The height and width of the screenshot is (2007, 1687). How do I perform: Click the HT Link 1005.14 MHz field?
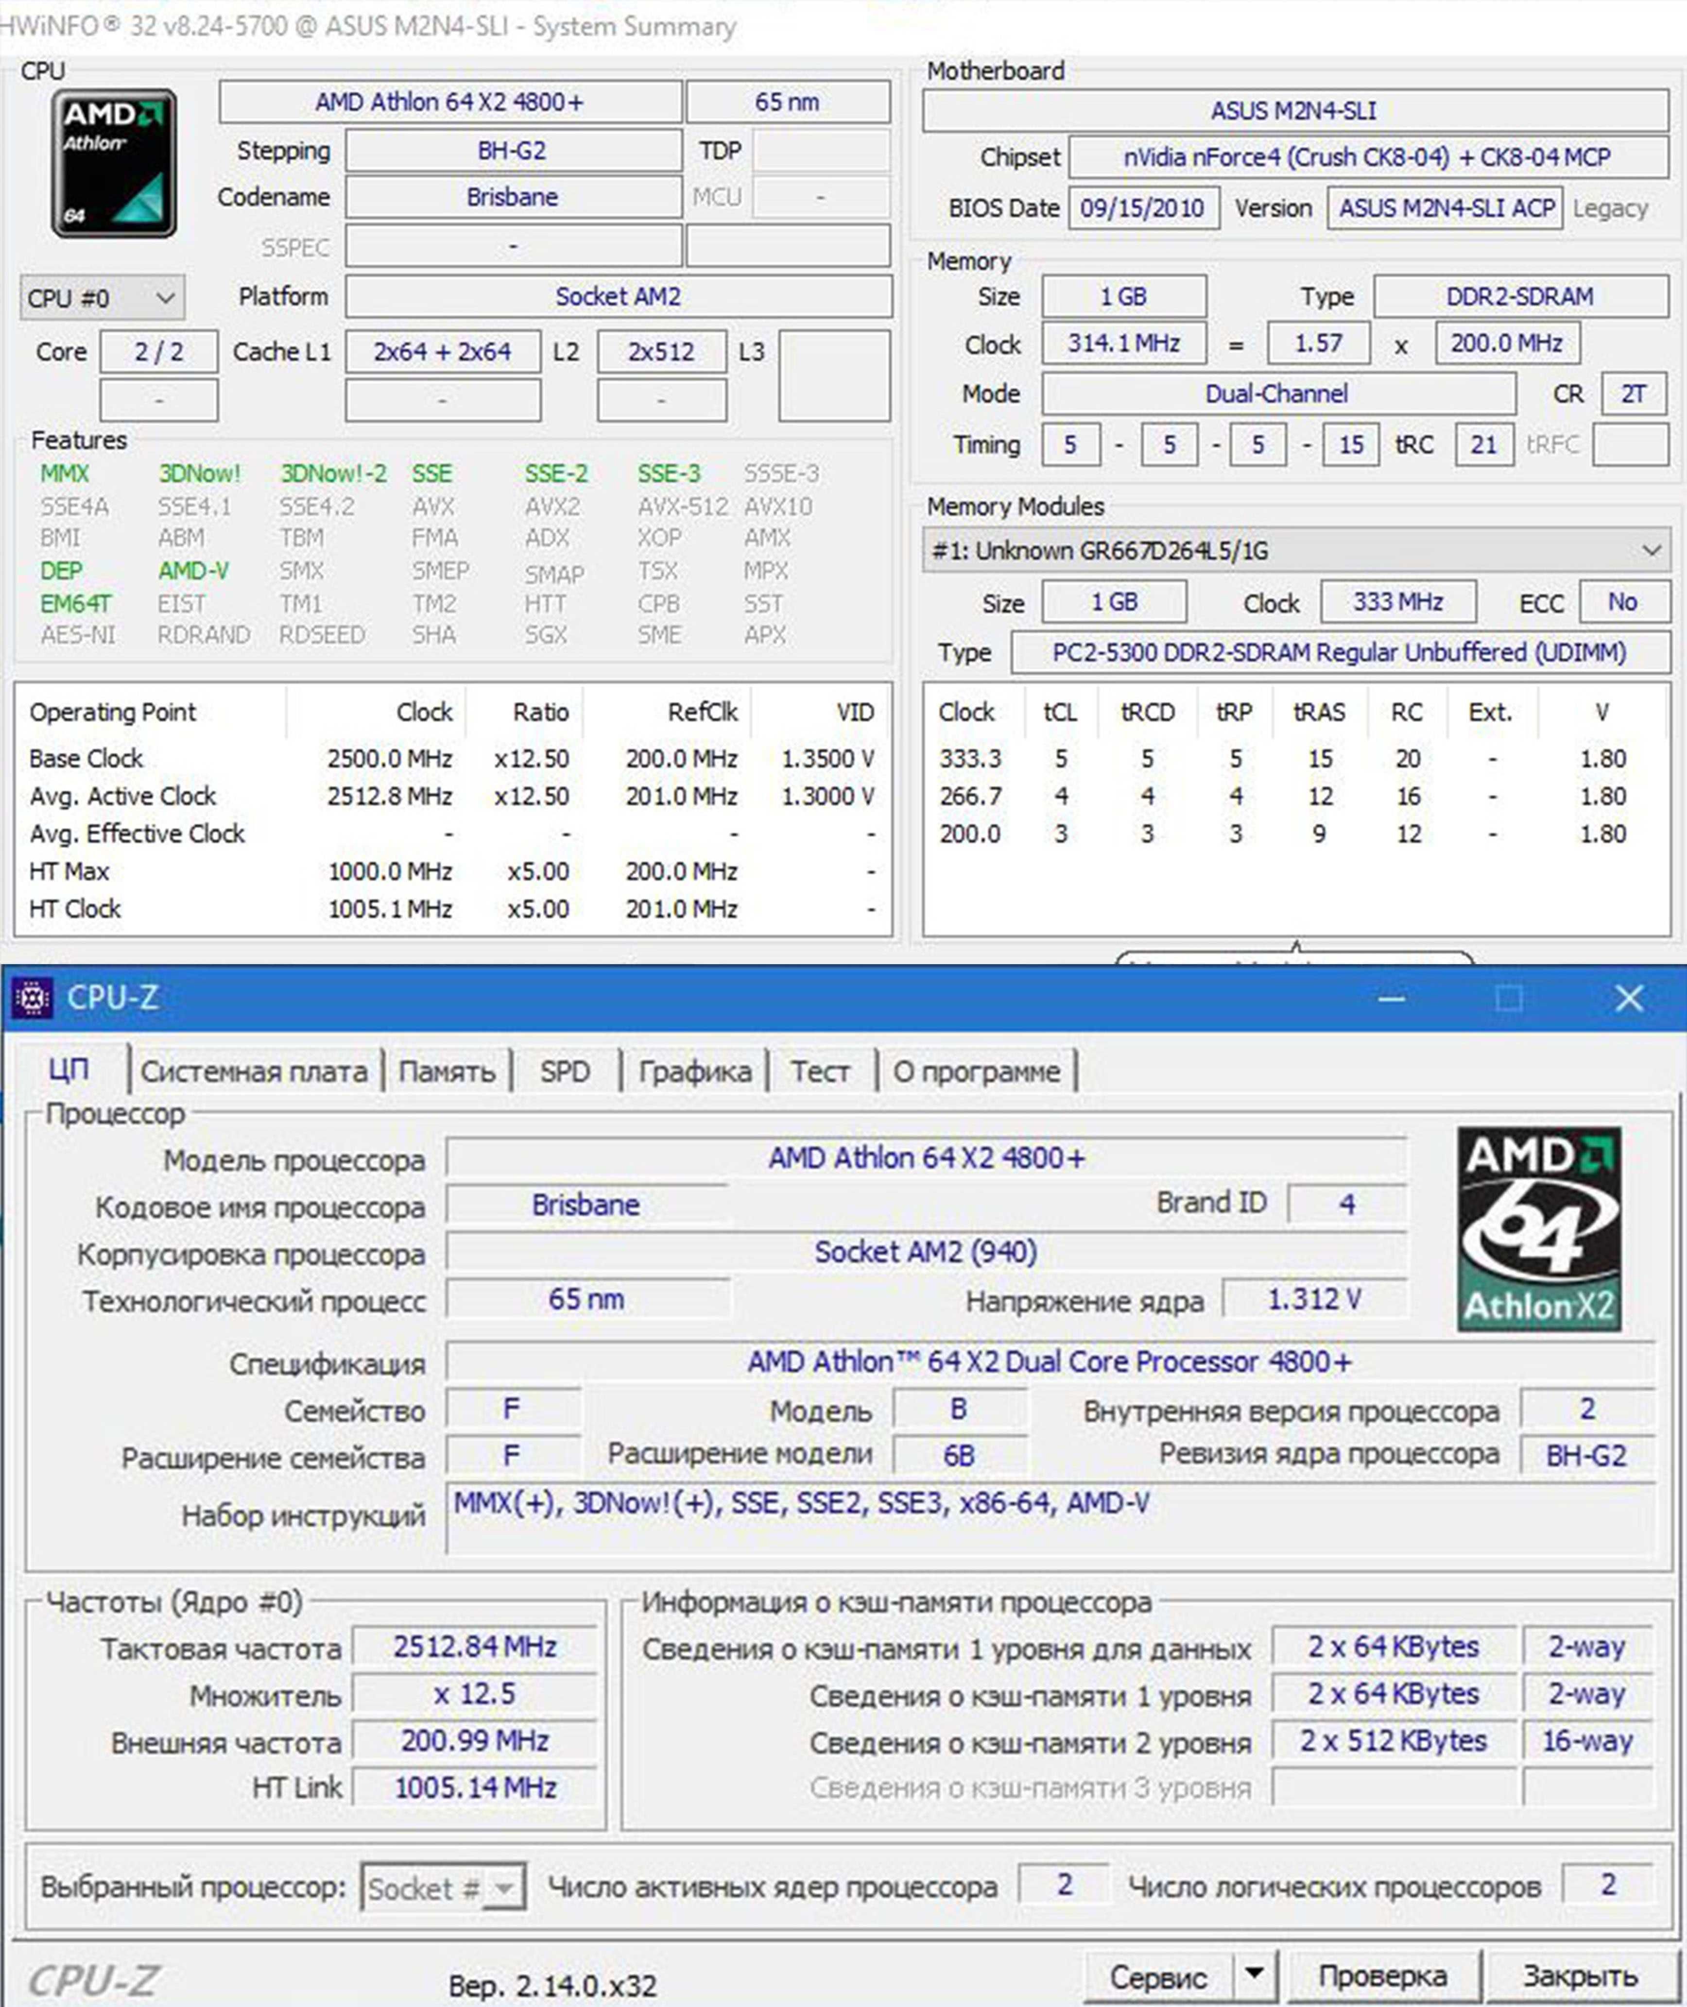475,1787
